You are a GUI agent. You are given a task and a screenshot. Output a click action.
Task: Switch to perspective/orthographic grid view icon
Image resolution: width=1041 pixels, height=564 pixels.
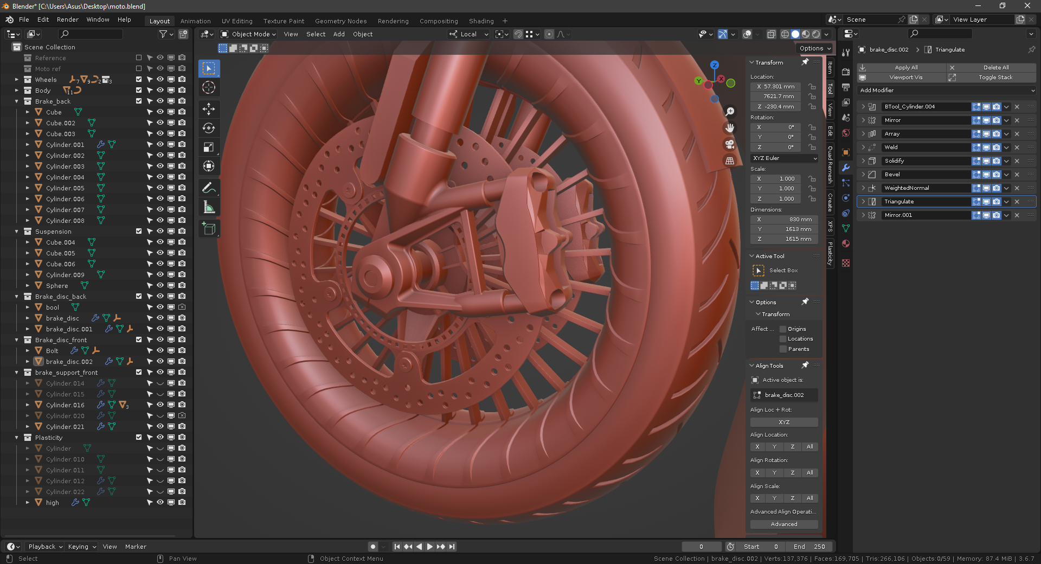[x=730, y=161]
